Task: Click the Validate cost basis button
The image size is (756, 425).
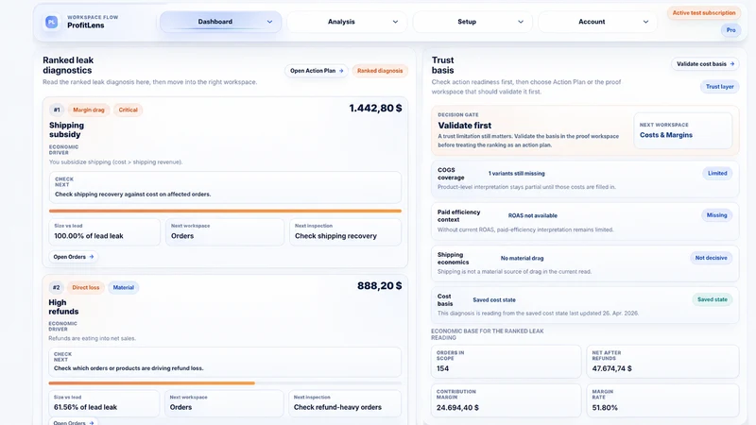Action: point(705,63)
